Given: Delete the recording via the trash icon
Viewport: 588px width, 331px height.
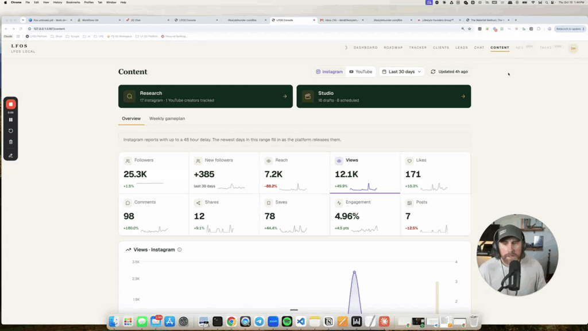Looking at the screenshot, I should coord(11,143).
